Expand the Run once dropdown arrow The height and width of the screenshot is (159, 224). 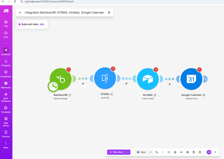point(128,152)
